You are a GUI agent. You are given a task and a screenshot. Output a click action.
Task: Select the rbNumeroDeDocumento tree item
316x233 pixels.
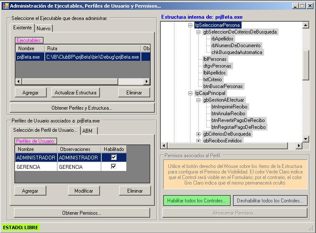click(x=236, y=45)
